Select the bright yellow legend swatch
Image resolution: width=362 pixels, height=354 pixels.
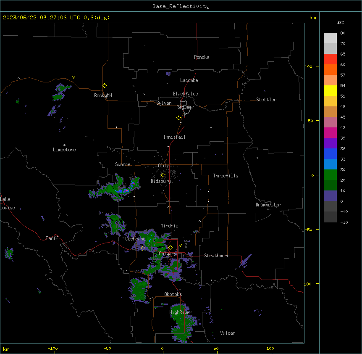[330, 90]
